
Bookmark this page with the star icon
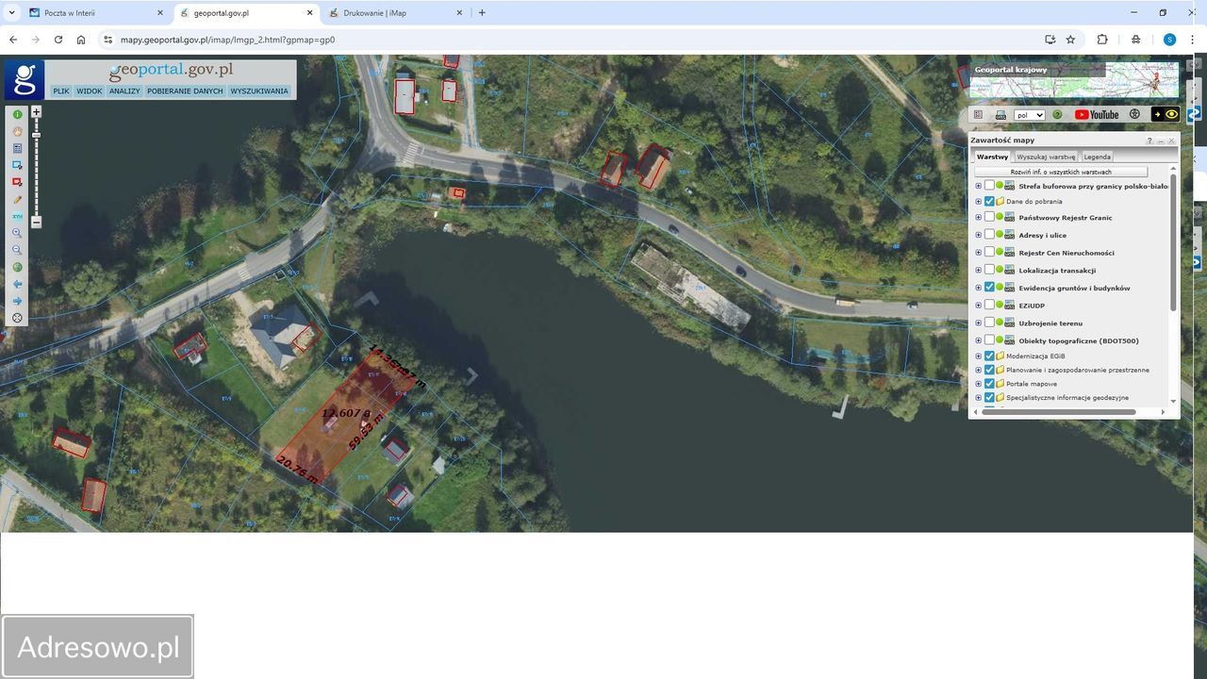[1070, 40]
